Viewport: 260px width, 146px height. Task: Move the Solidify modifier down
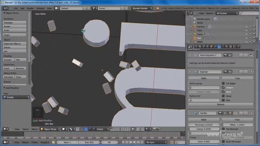[x=246, y=113]
